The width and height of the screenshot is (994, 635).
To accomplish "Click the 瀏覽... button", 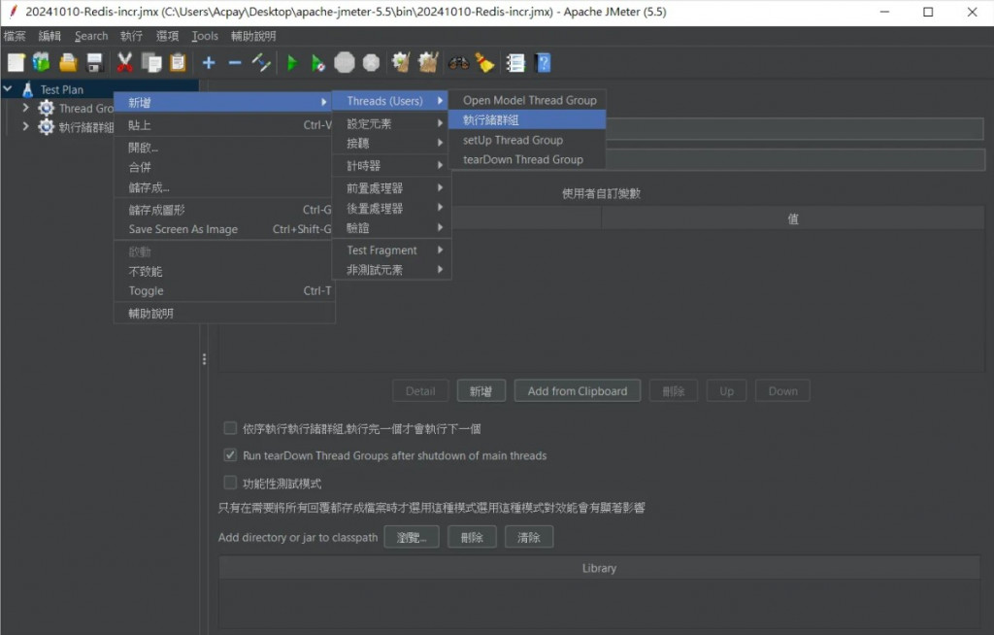I will 412,537.
